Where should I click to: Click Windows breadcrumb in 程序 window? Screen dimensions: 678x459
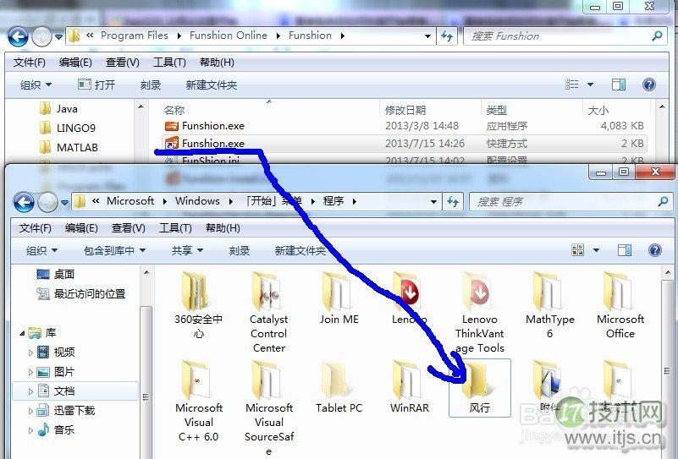coord(197,201)
